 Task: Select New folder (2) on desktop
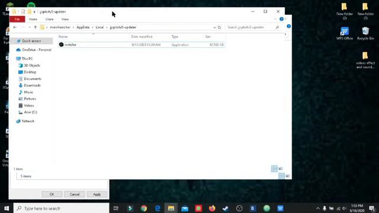[x=345, y=11]
